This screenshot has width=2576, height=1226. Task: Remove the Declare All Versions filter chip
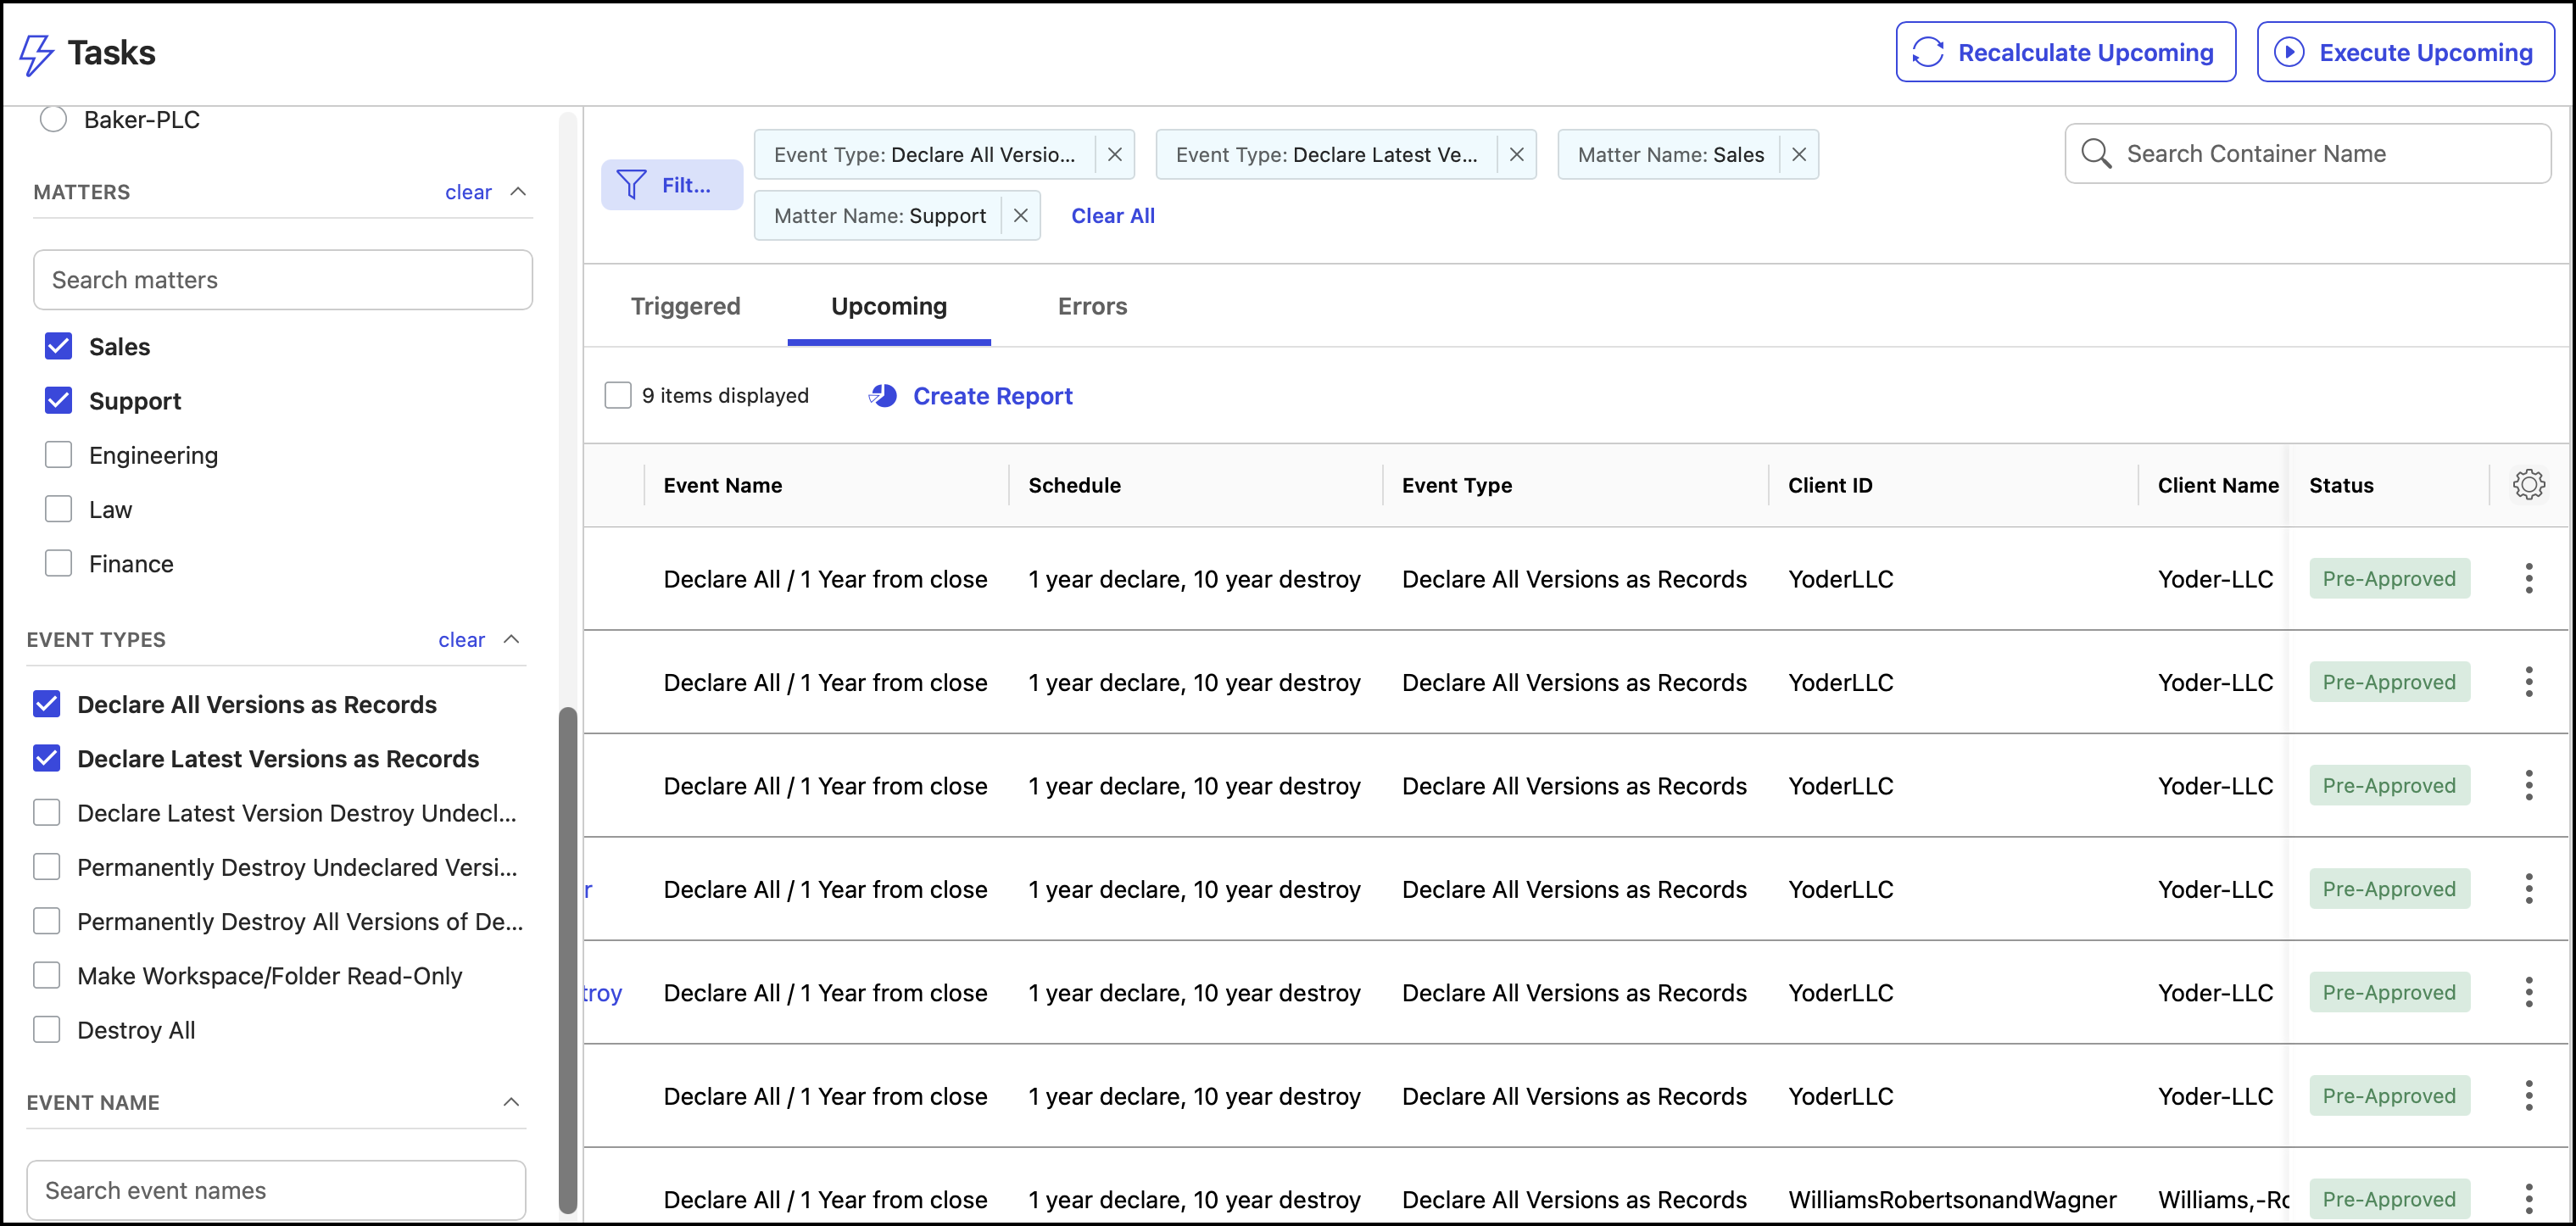[1114, 155]
